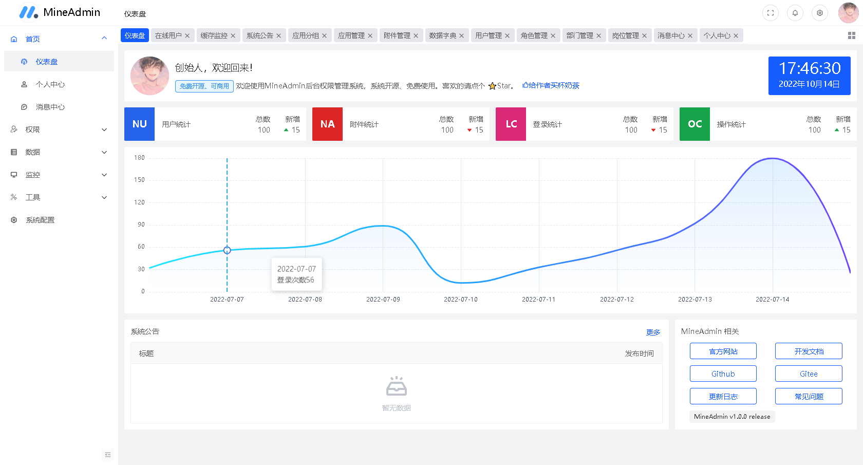Screen dimensions: 863x465
Task: Click the 权限 permission icon
Action: [x=14, y=129]
